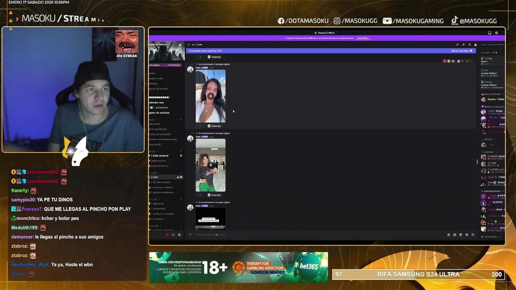Invite people icon on CLIPS channel
This screenshot has width=516, height=290.
178,177
